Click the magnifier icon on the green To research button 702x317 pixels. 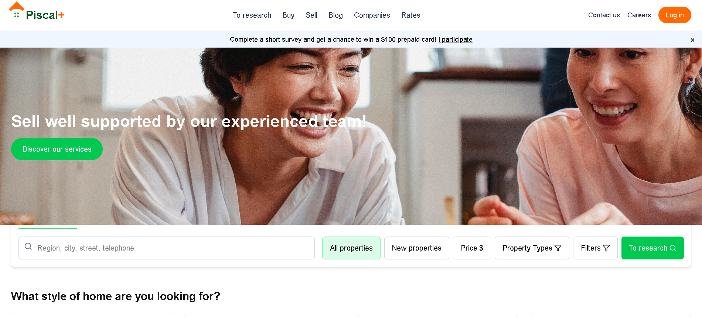(x=673, y=248)
